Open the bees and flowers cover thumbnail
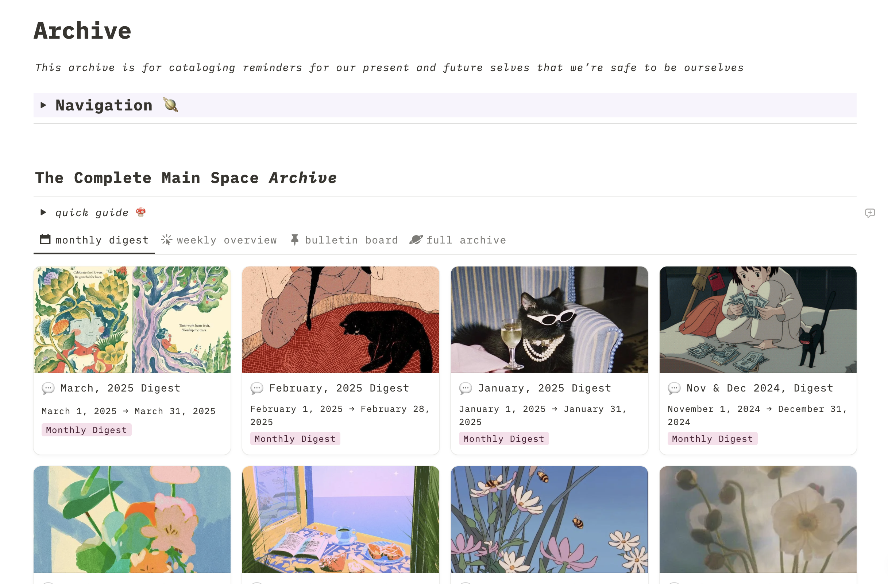The image size is (888, 584). click(549, 519)
